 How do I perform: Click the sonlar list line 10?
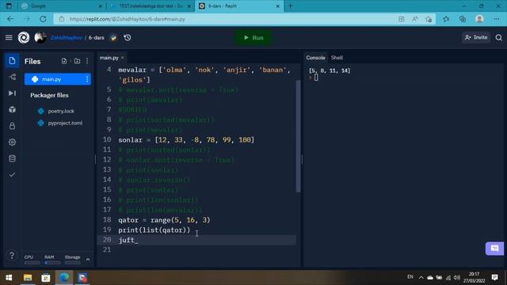[x=186, y=140]
